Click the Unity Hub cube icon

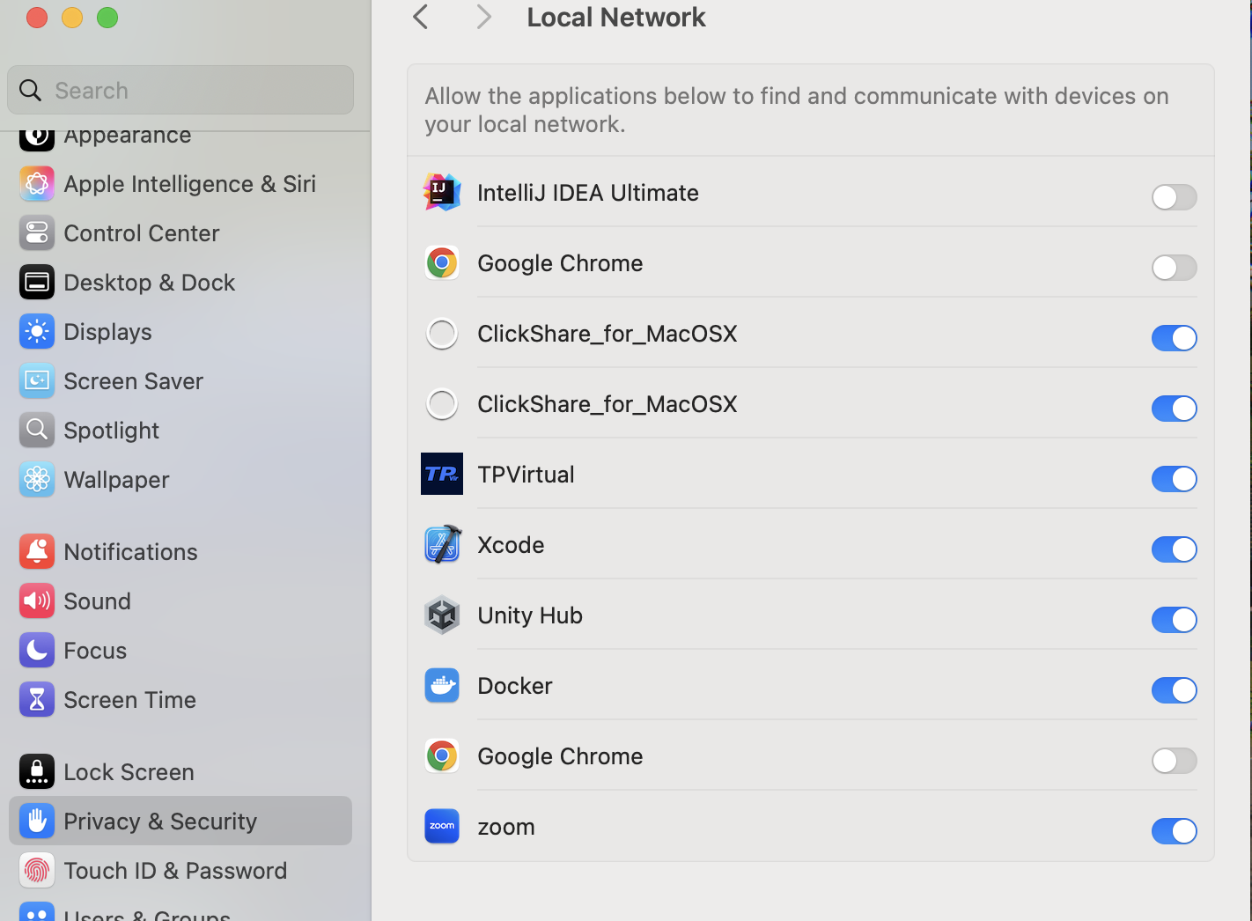tap(442, 615)
